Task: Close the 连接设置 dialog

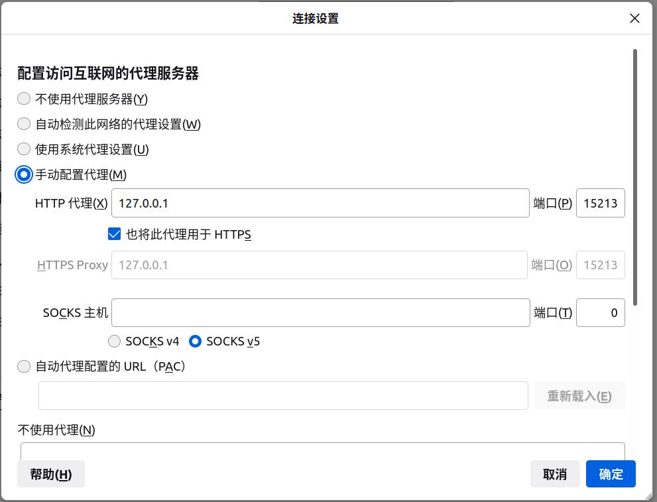Action: (634, 18)
